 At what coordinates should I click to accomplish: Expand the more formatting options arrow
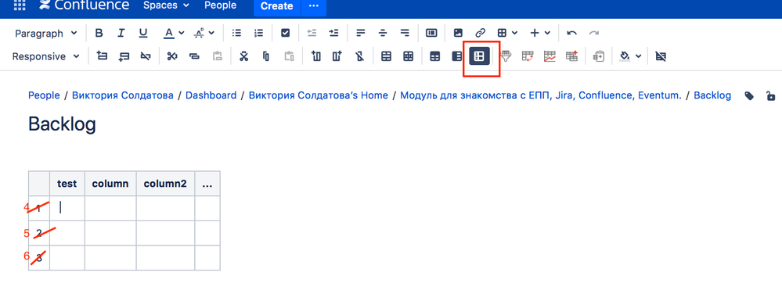click(x=211, y=33)
